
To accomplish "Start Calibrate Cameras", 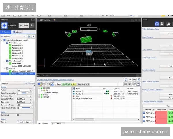I will pos(166,66).
